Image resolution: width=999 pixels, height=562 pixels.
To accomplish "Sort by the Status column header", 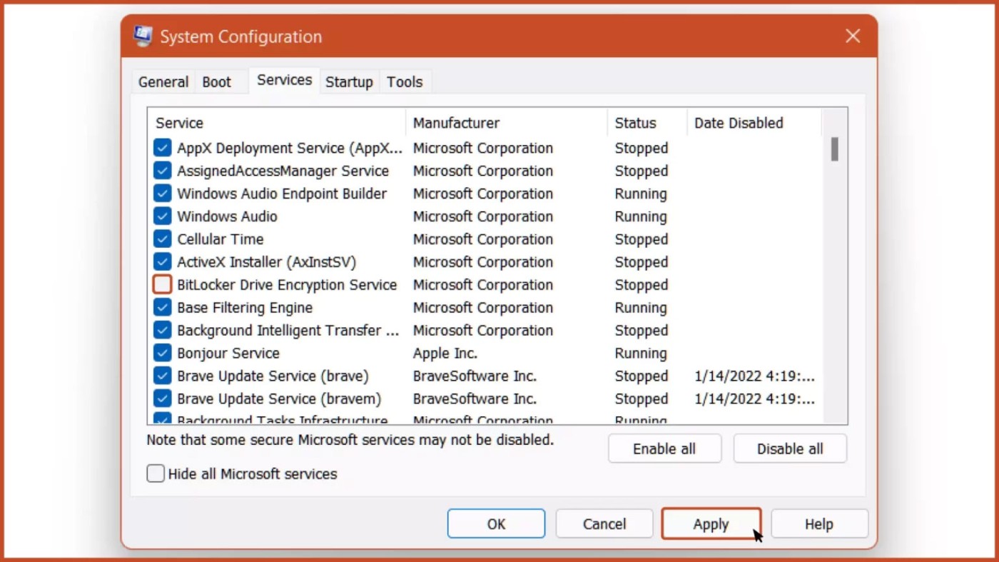I will (647, 123).
